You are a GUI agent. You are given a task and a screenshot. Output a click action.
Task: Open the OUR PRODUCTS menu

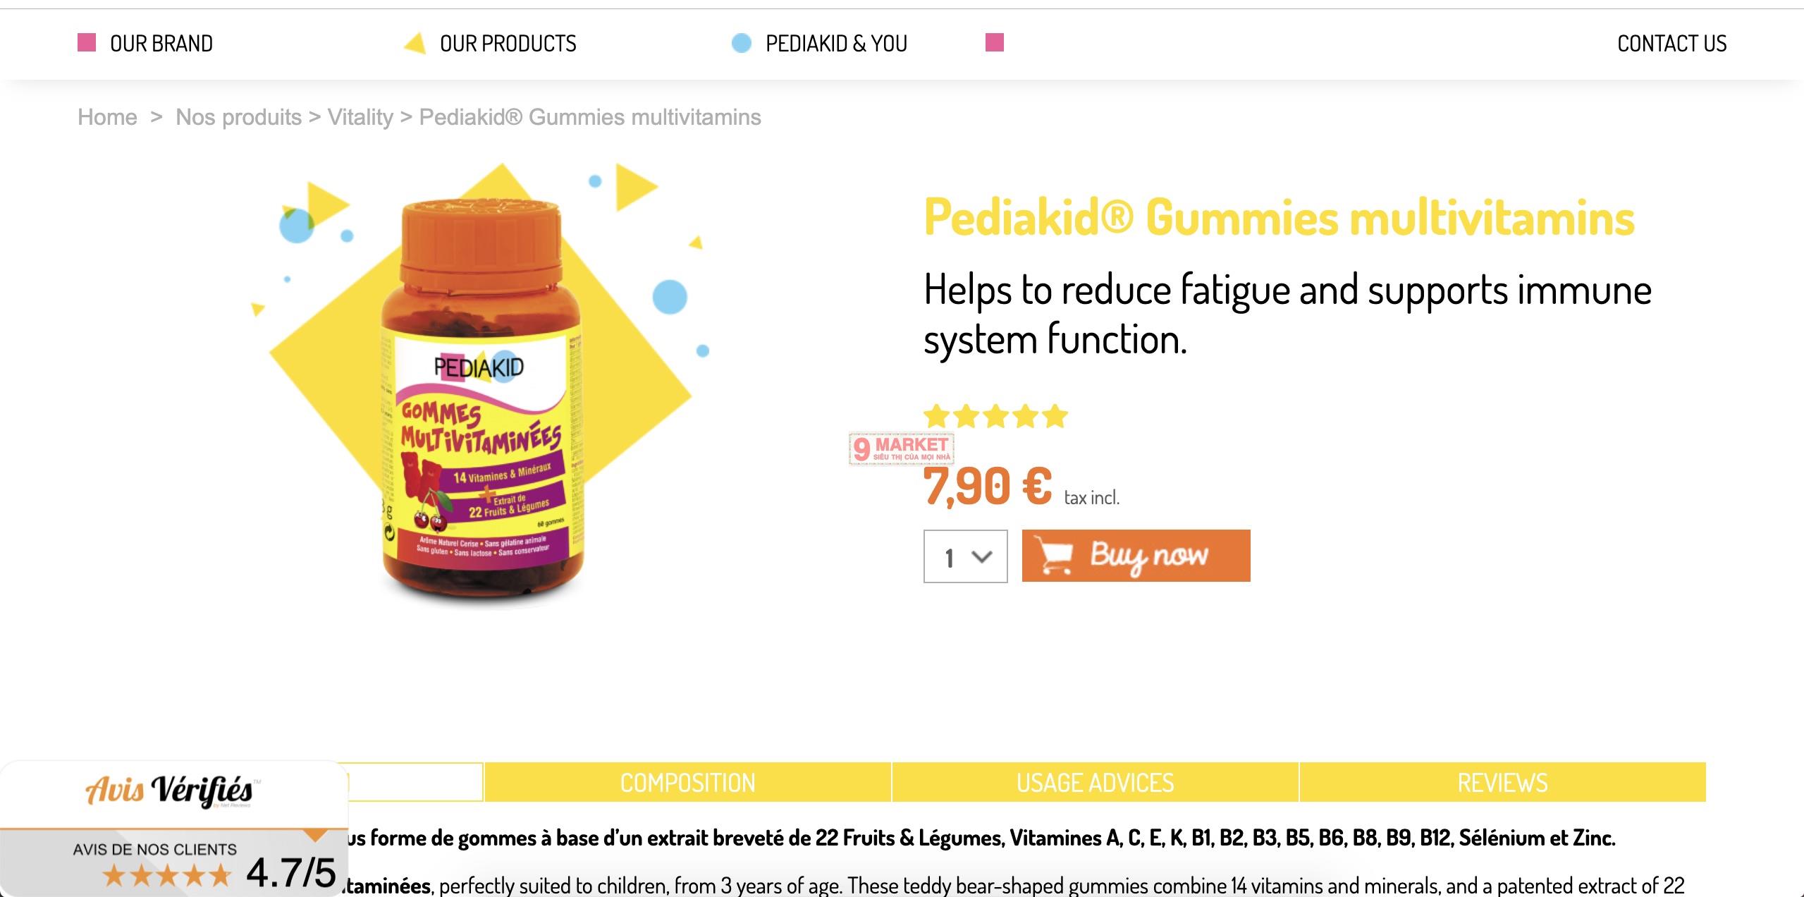point(508,44)
